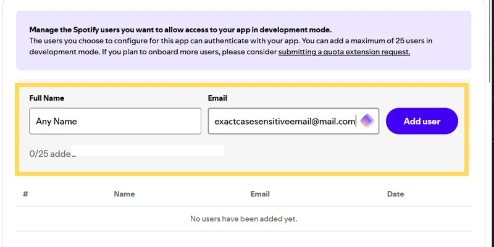Click the bold 'Manage the Spotify users' heading
Viewport: 494px width, 247px height.
tap(180, 30)
